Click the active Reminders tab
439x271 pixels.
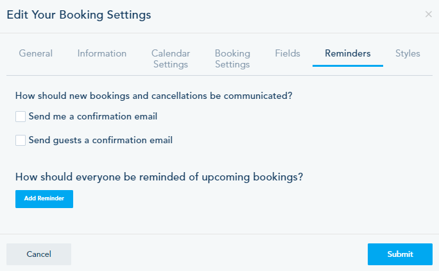pos(348,54)
